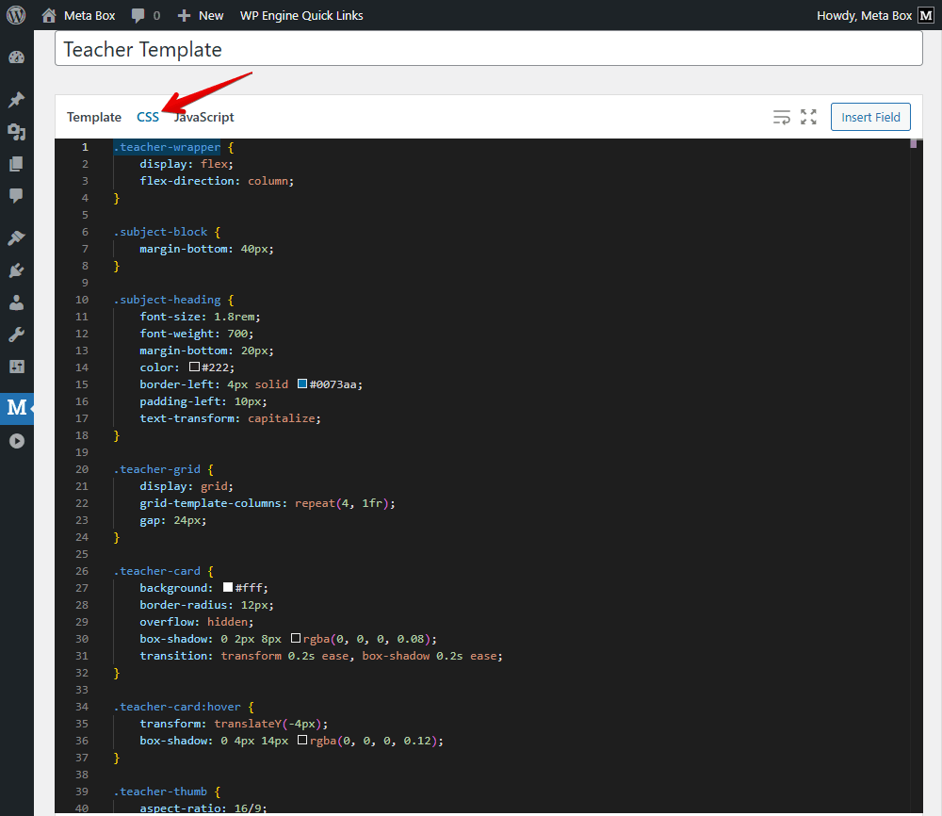
Task: Click the Insert Field button
Action: point(869,117)
